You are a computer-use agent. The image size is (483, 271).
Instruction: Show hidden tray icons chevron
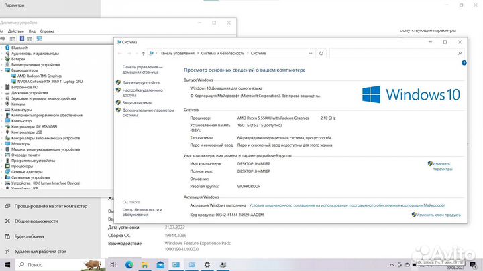point(392,264)
